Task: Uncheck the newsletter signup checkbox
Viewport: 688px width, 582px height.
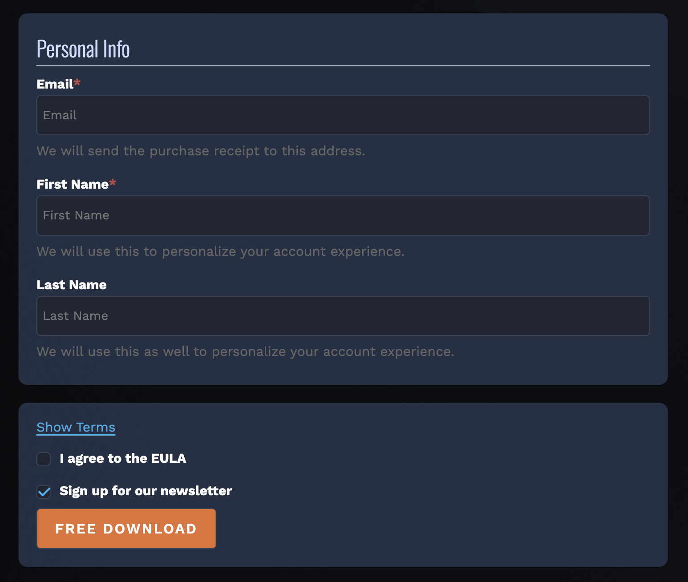Action: tap(44, 492)
